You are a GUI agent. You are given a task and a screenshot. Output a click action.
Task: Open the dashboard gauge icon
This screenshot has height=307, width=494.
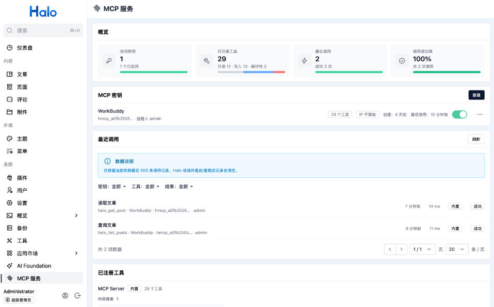tap(9, 48)
